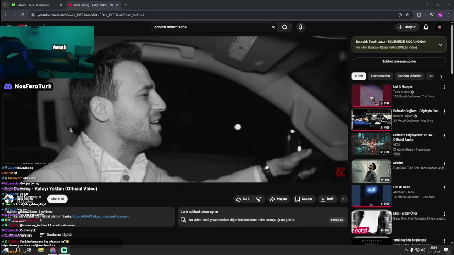
Task: Open Bahadır Sağlam - Söyleyin Ona title
Action: (x=416, y=111)
